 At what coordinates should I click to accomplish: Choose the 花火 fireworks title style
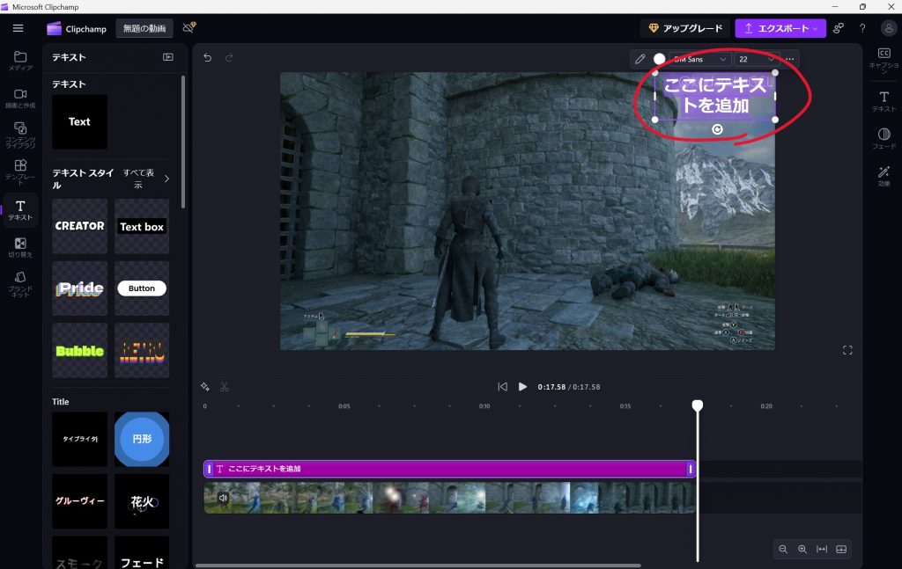[142, 501]
